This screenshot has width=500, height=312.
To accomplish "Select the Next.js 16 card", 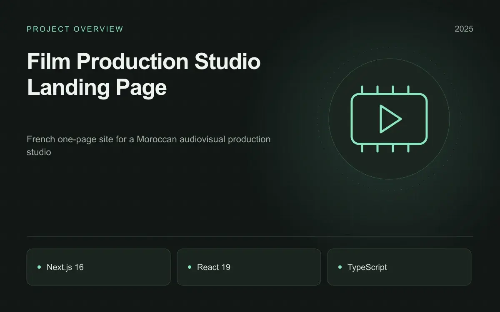I will 99,267.
